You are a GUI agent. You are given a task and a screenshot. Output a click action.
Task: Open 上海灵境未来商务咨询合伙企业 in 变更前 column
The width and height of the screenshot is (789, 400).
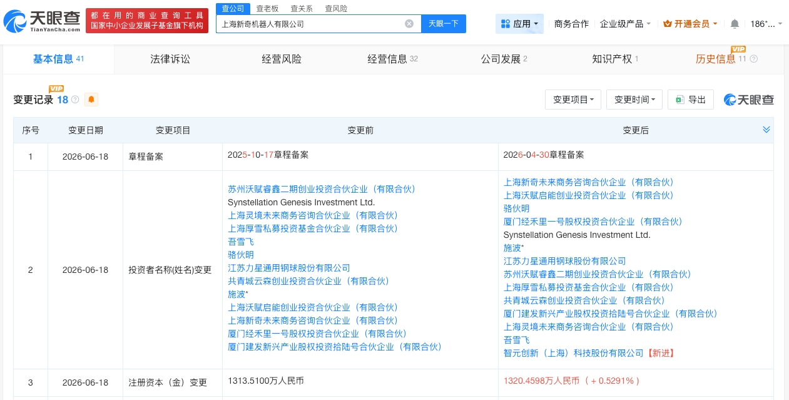pyautogui.click(x=313, y=215)
